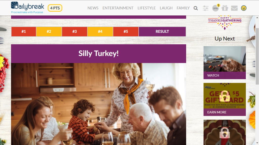This screenshot has width=259, height=145.
Task: Click the WATCH dog video thumbnail
Action: click(225, 63)
